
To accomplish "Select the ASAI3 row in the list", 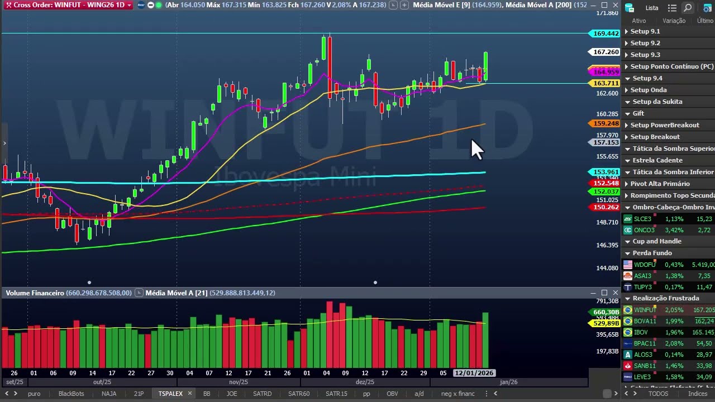I will 668,276.
